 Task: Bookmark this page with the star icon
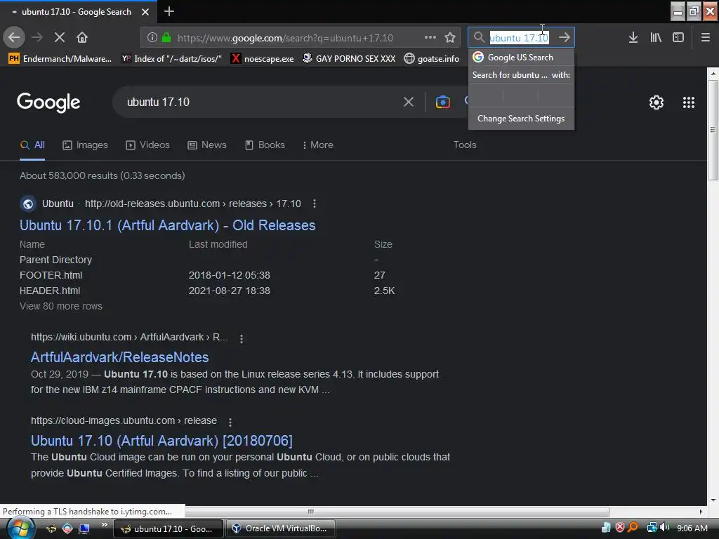450,37
